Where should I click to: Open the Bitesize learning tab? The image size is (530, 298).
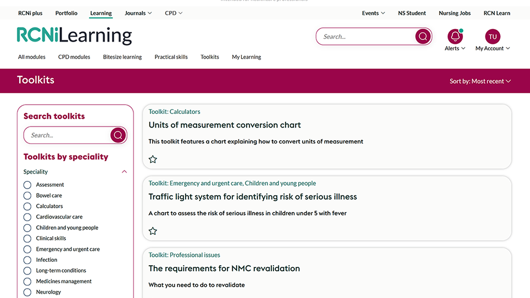tap(122, 57)
